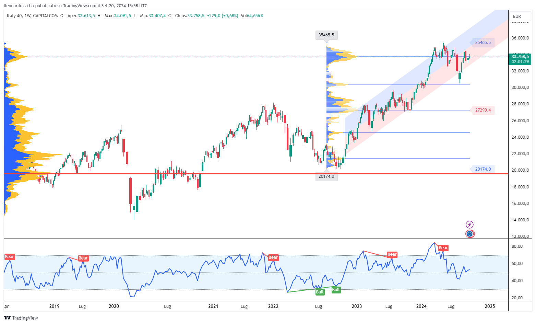
Task: Click the 'Chius.33.758,5' close value
Action: point(190,16)
